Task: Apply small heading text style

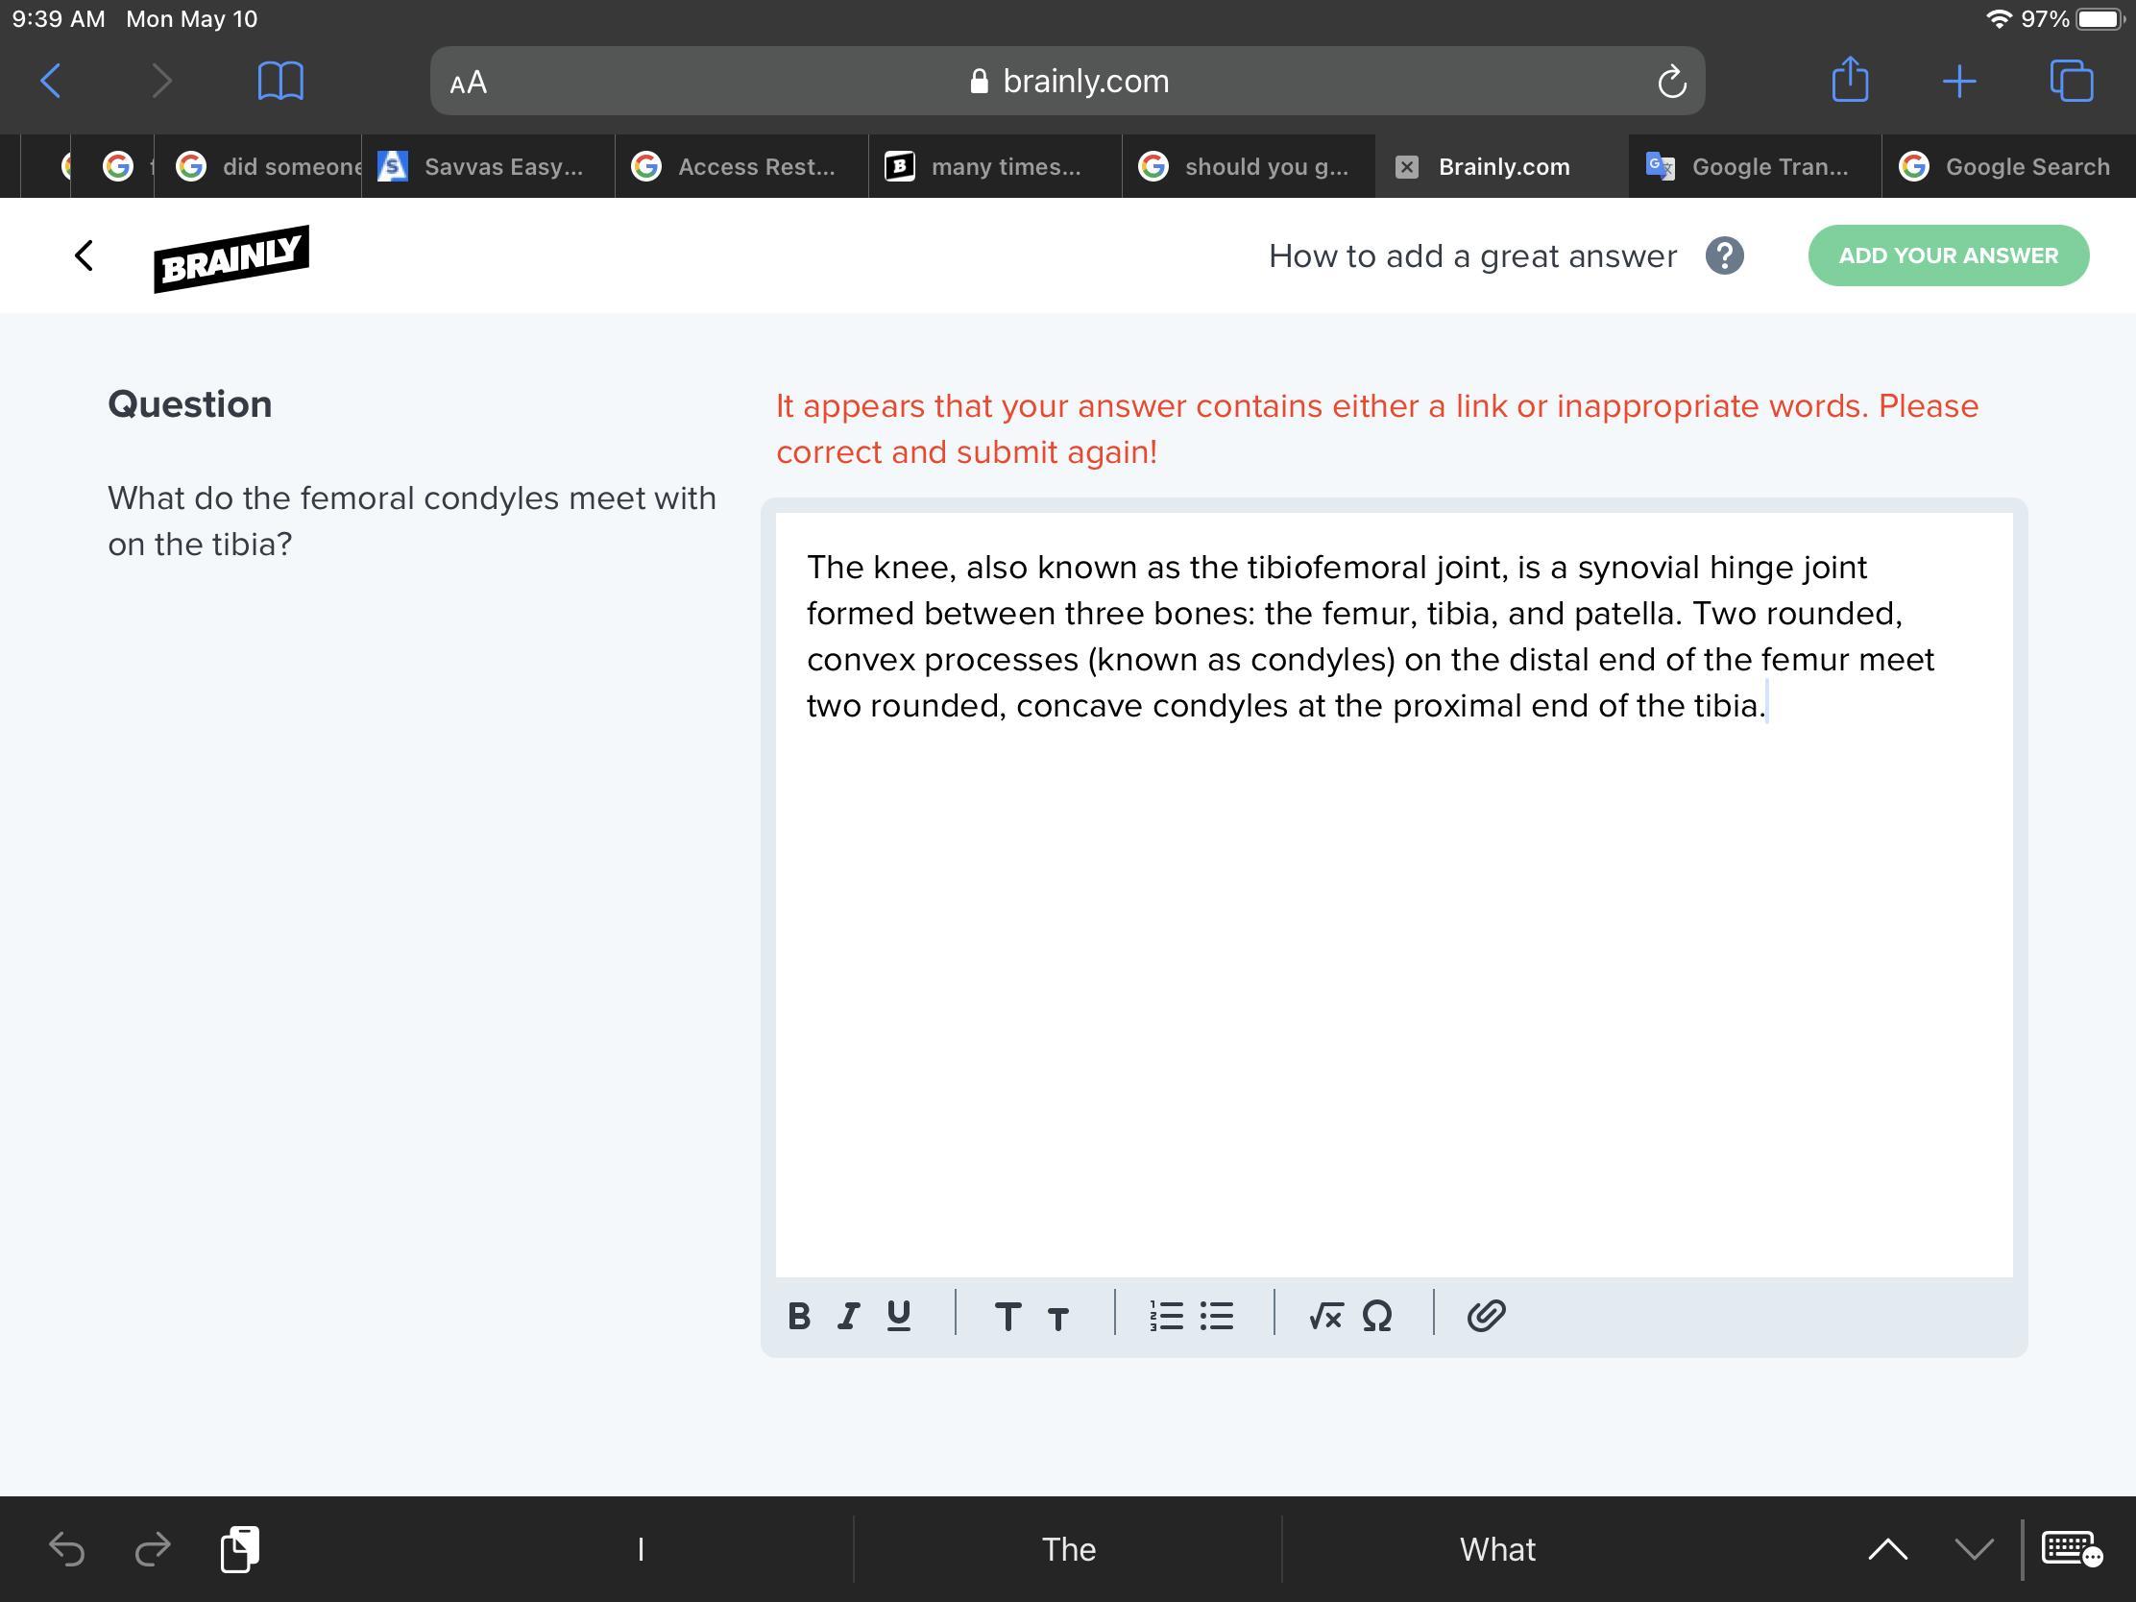Action: tap(1058, 1318)
